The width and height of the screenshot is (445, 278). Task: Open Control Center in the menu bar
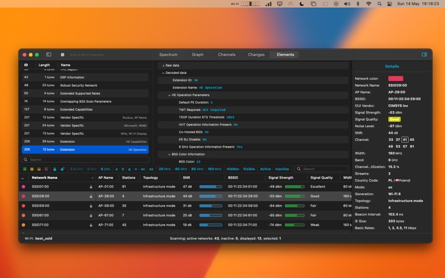pyautogui.click(x=390, y=4)
